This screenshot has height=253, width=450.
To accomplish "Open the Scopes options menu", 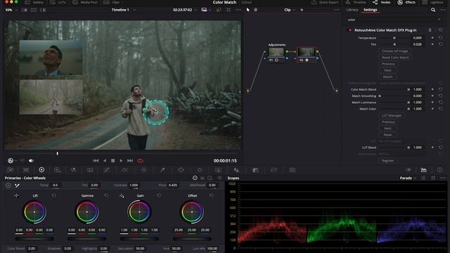I will (x=443, y=178).
